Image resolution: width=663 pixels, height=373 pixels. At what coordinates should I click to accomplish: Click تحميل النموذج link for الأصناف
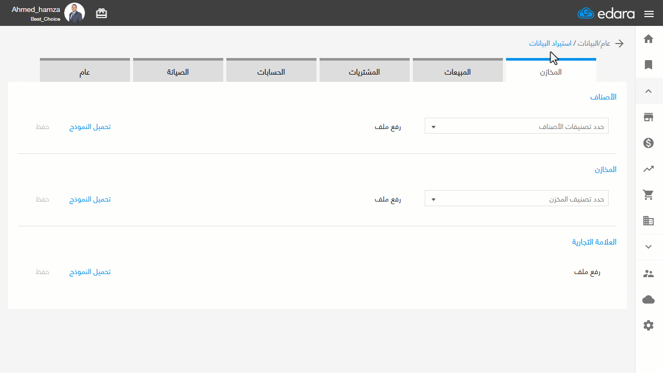click(x=90, y=127)
